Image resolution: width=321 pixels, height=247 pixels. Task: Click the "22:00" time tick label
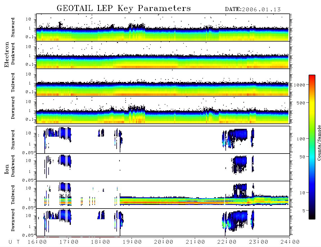coord(227,242)
